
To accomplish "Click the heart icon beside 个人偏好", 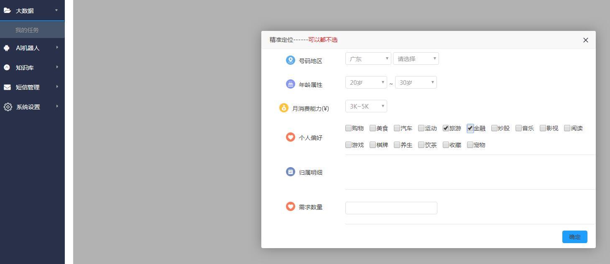I will pos(291,137).
